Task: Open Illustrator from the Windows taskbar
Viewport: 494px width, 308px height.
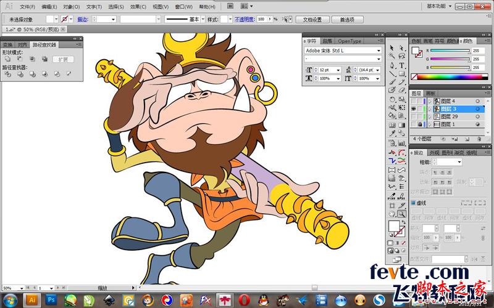Action: click(32, 300)
